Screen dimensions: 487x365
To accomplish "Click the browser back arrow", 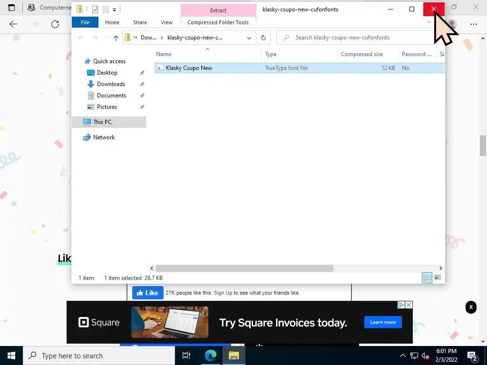I will [13, 24].
